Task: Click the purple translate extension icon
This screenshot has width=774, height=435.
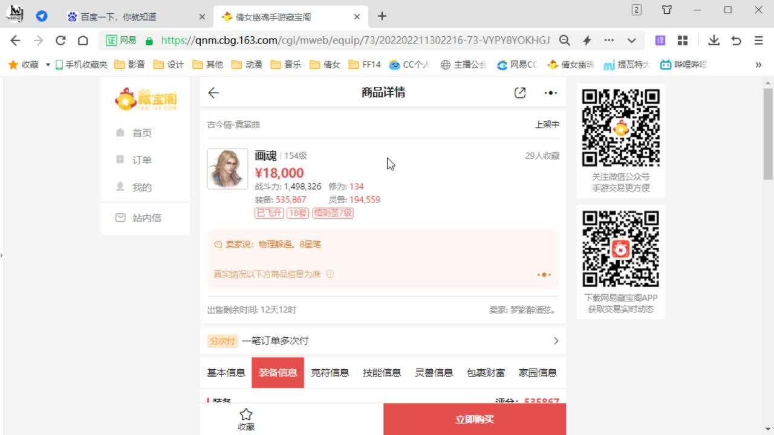Action: point(660,40)
